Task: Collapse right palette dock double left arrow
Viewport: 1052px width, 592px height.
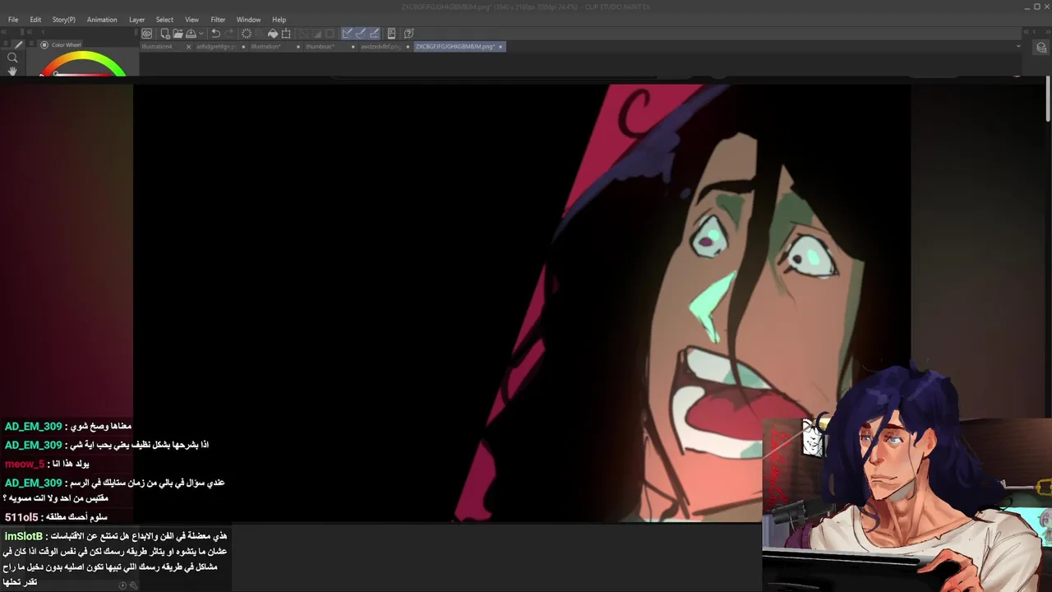Action: tap(1026, 32)
